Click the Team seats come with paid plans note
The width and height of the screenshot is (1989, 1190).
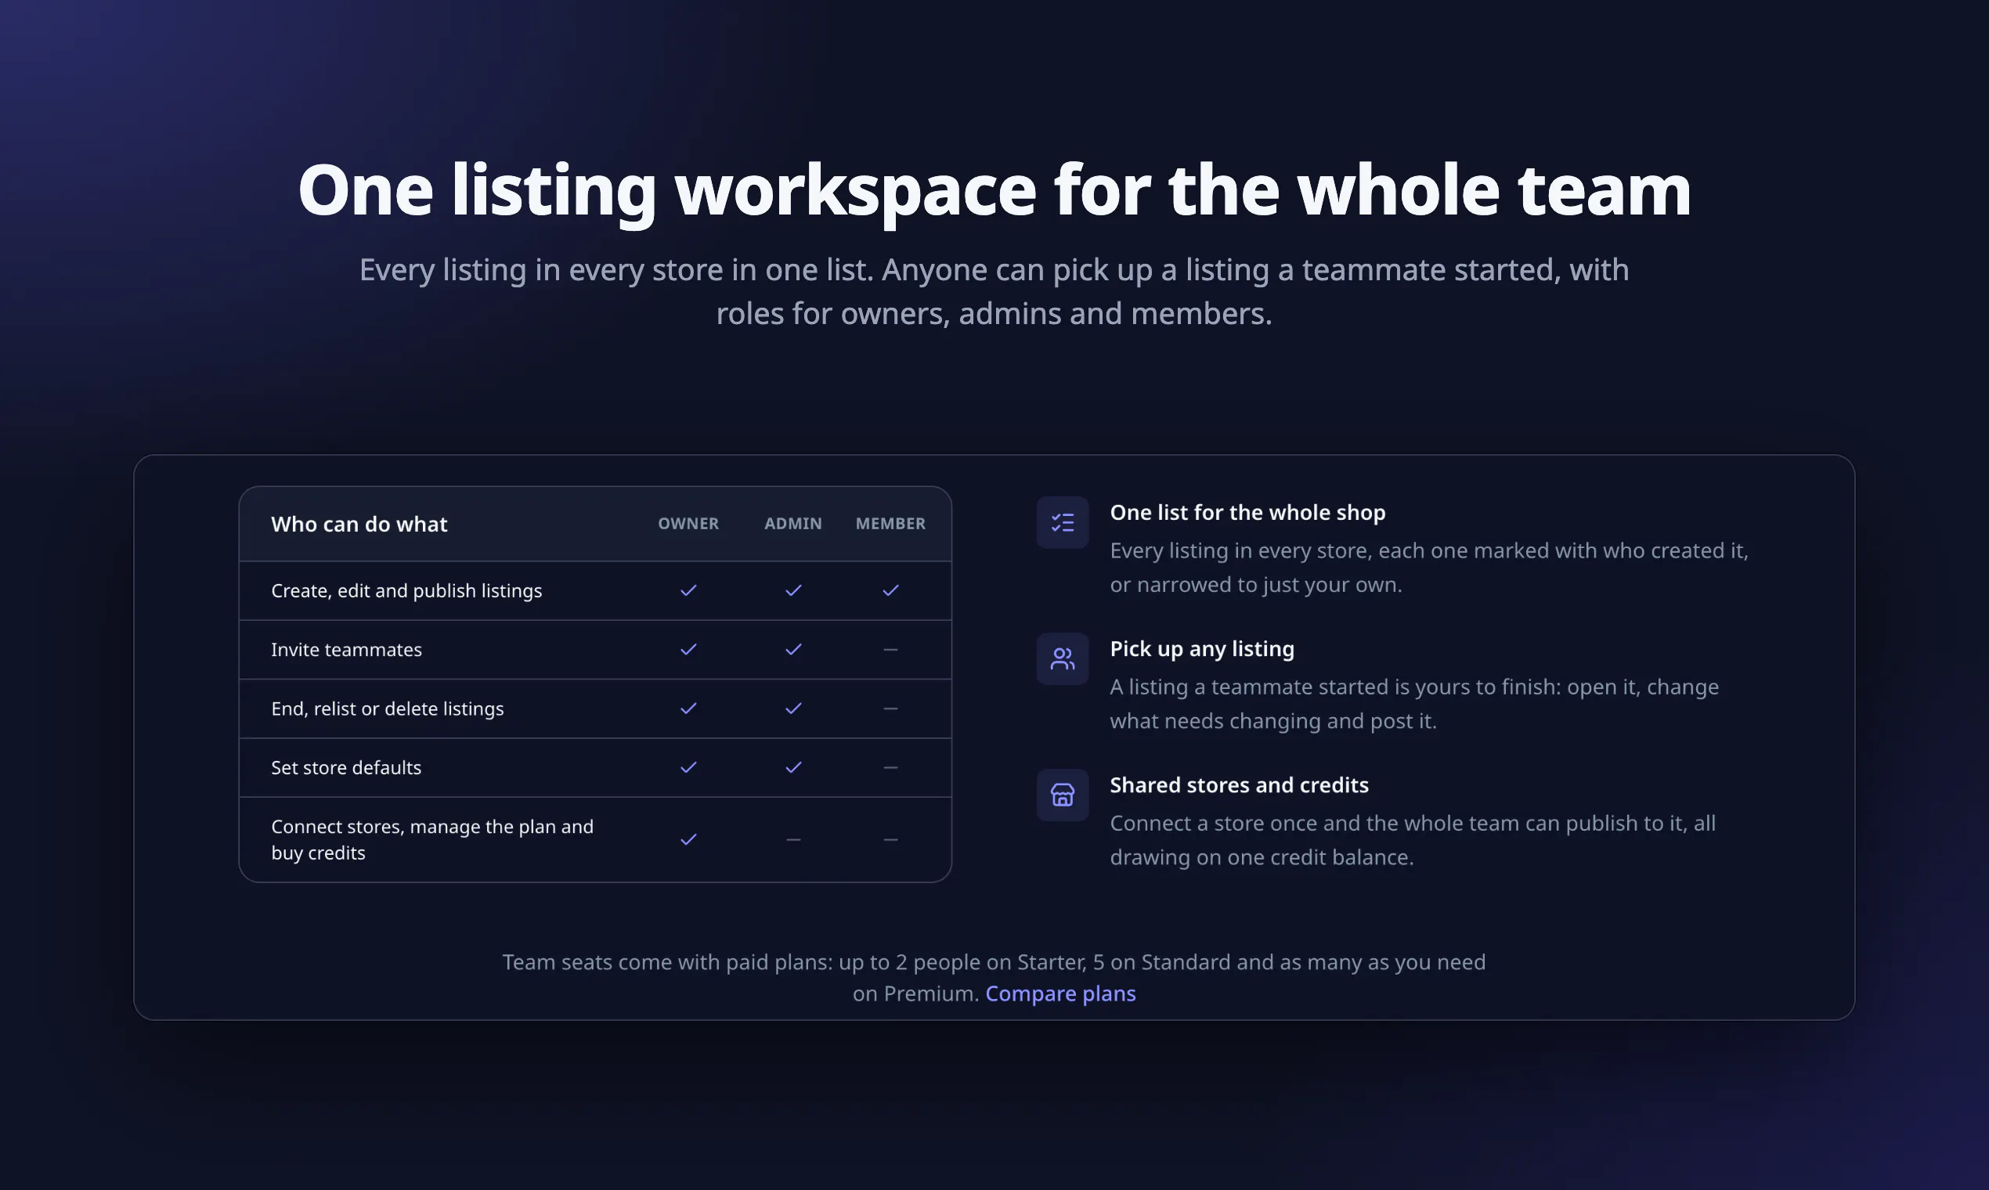994,978
